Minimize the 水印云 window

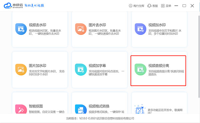point(176,6)
